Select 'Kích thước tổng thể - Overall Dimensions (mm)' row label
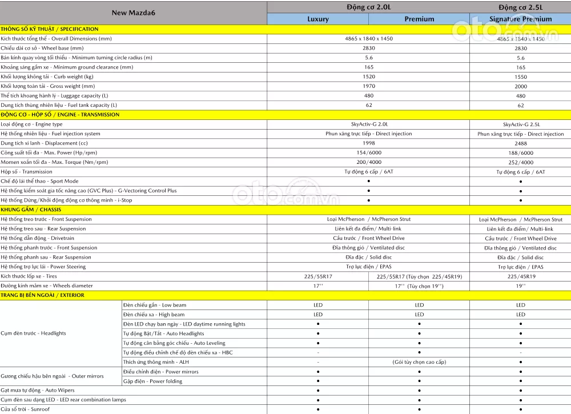Screen dimensions: 571x414 click(56, 39)
